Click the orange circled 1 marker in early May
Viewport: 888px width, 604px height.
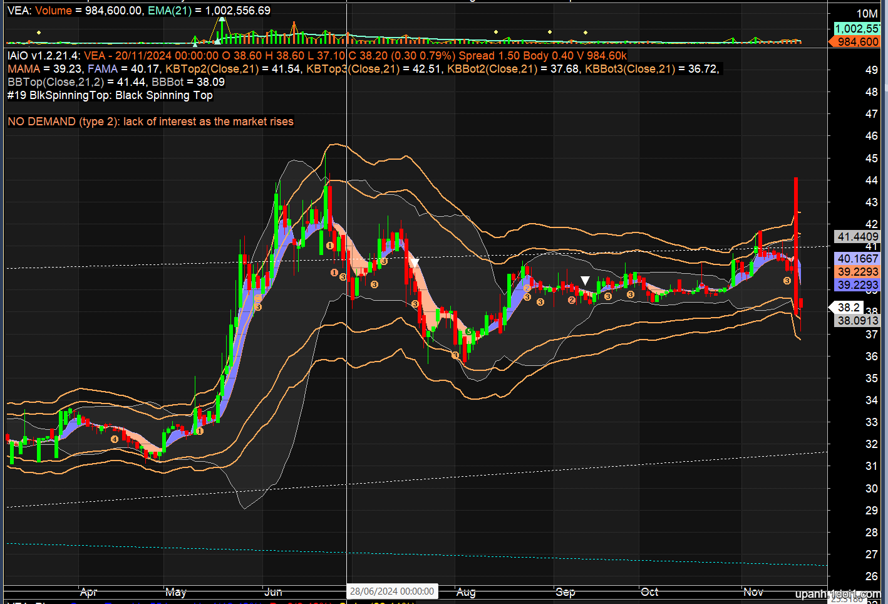(x=200, y=431)
